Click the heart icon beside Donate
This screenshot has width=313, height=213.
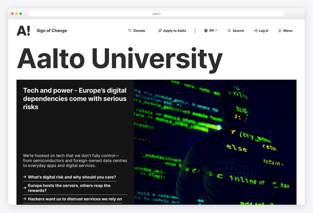pyautogui.click(x=130, y=31)
